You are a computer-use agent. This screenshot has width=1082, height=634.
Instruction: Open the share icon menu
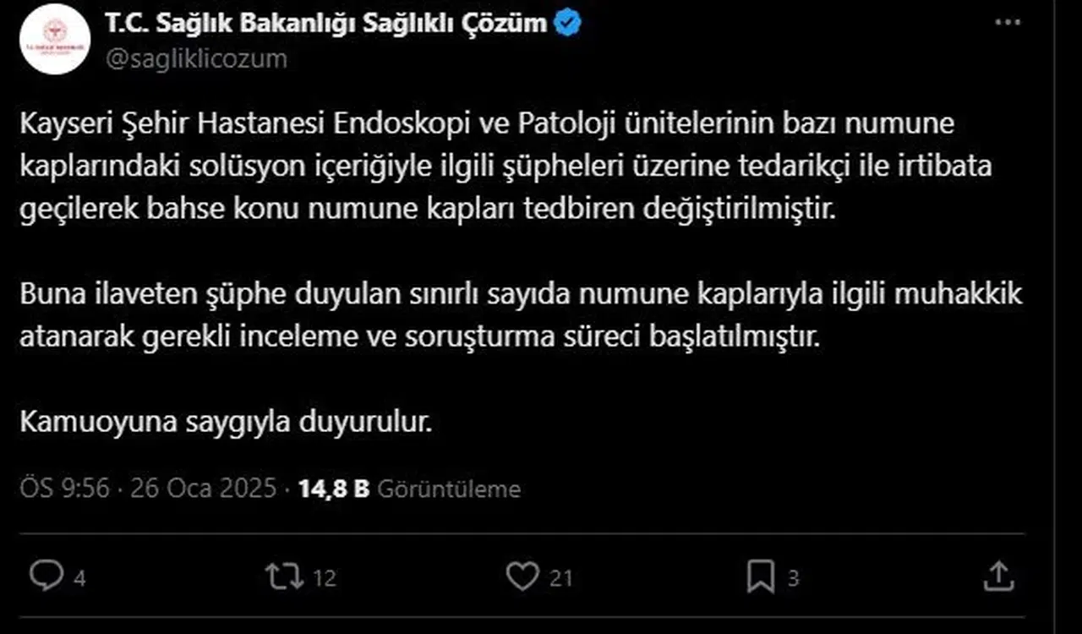pos(999,577)
